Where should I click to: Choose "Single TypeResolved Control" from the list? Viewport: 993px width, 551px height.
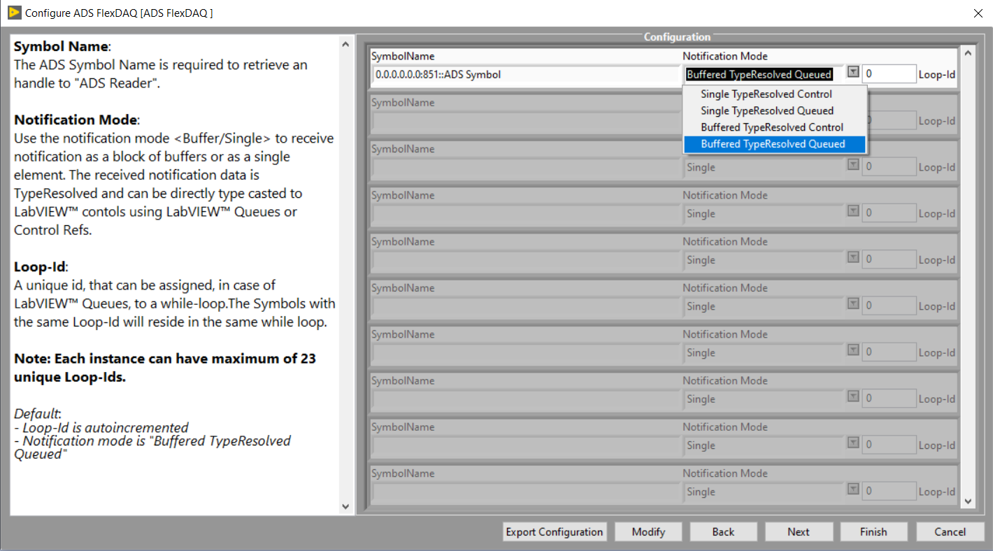click(x=766, y=94)
